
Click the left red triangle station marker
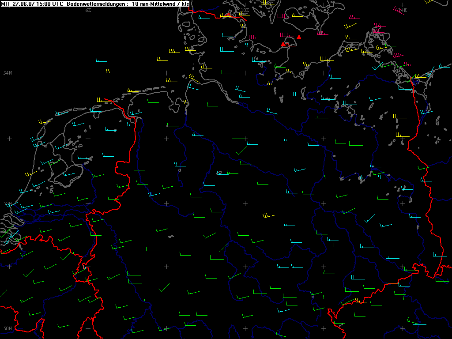[283, 44]
